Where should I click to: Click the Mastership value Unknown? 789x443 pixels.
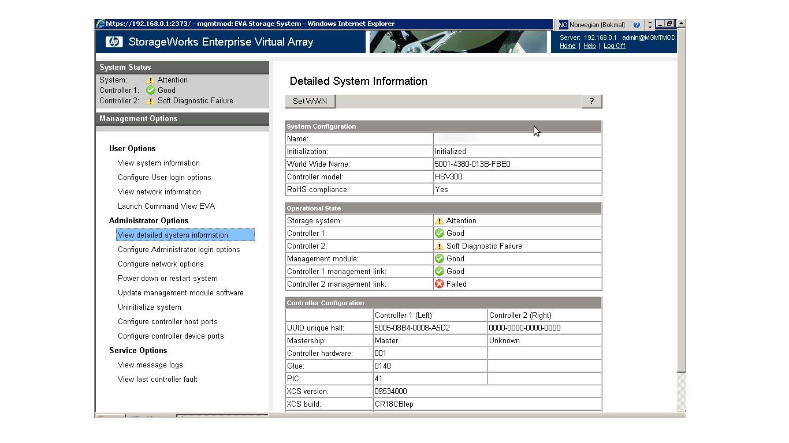[x=504, y=340]
